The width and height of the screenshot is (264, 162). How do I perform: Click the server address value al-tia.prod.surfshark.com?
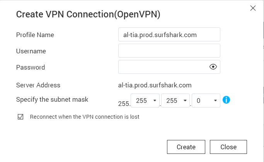tap(155, 85)
